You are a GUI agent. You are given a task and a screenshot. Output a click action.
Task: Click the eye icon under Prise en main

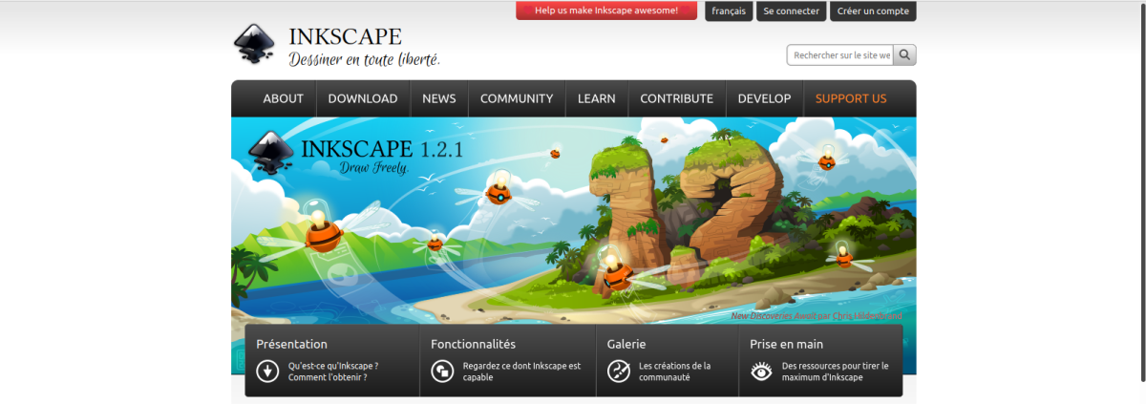tap(761, 372)
